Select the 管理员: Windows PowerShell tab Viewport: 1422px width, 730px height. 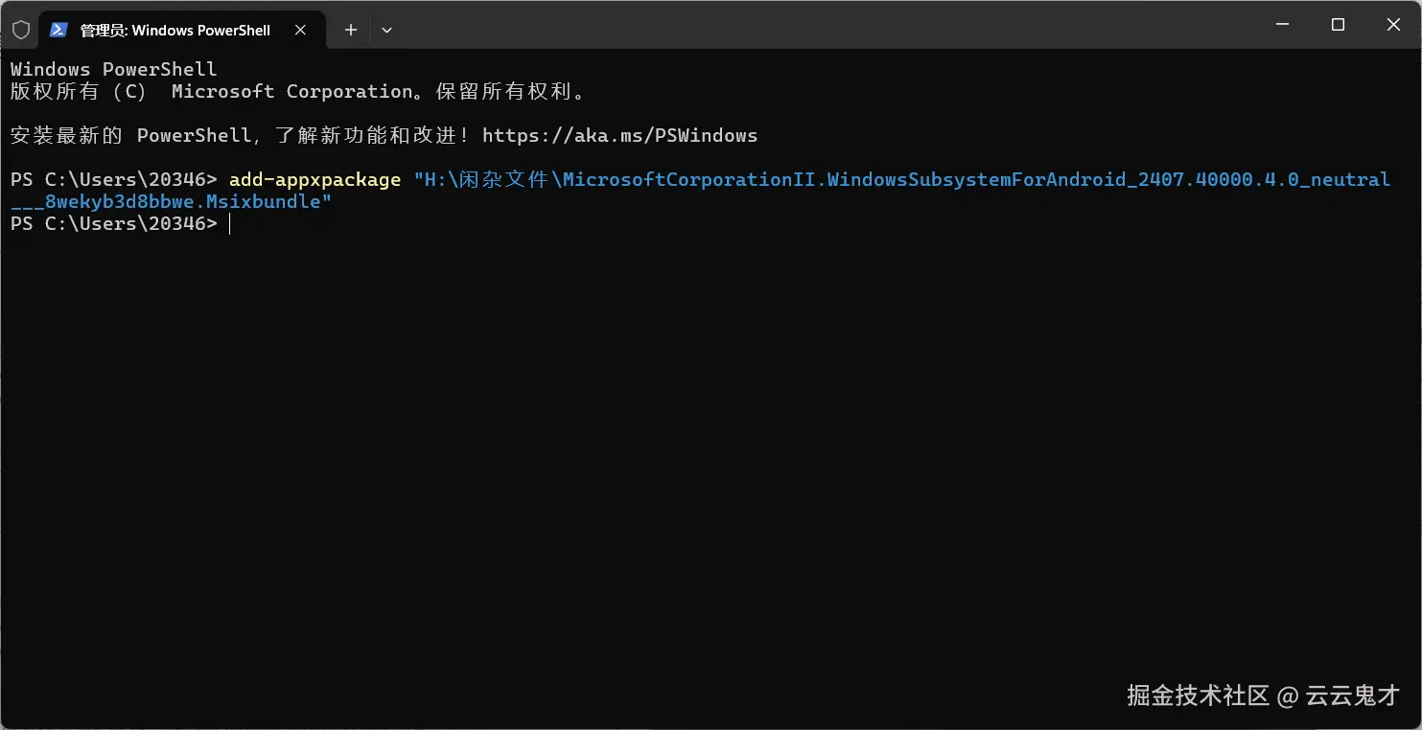tap(175, 31)
